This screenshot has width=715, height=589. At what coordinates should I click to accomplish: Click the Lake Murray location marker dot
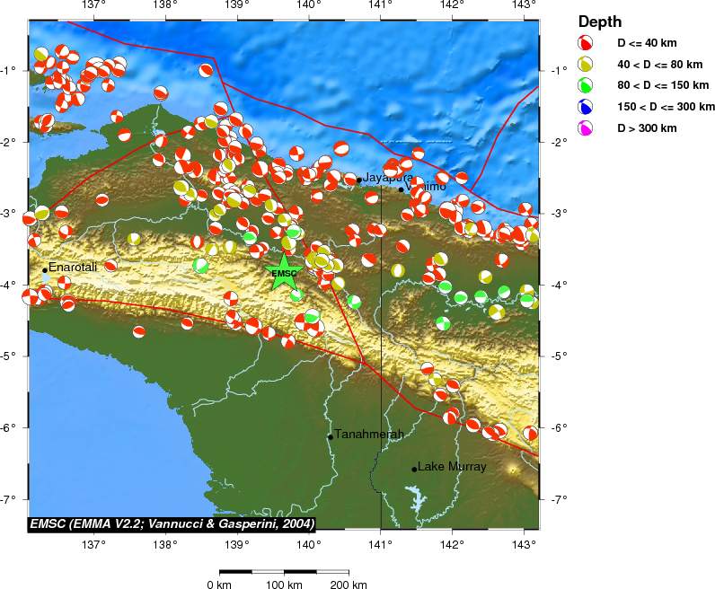point(414,469)
